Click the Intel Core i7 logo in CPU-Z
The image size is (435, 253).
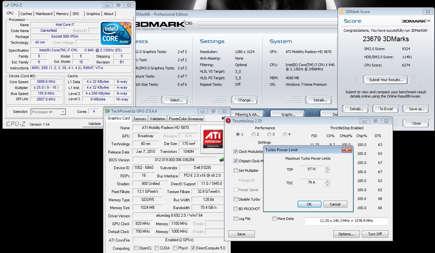pyautogui.click(x=116, y=33)
